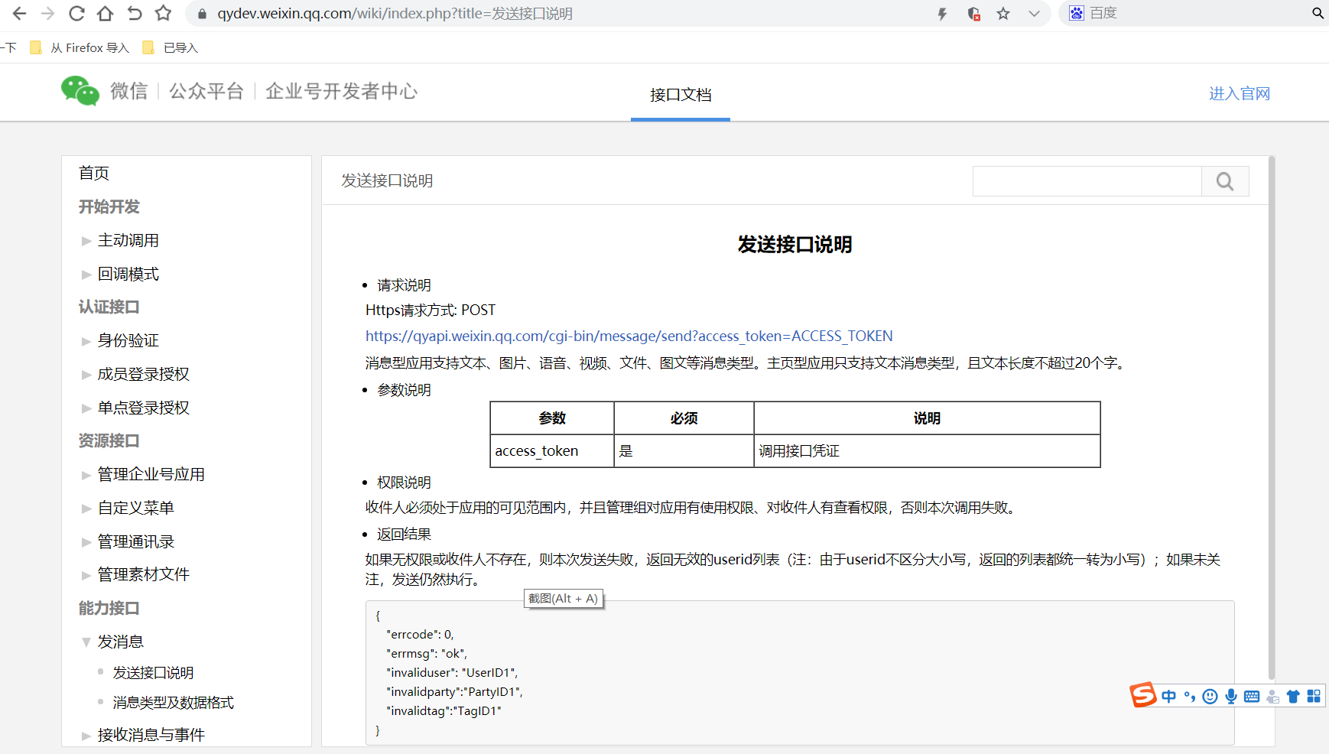
Task: Open the 进入官网 link
Action: pos(1240,93)
